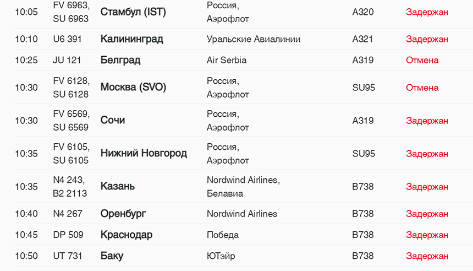
Task: Open the Москва (SVO) flight details
Action: point(133,88)
